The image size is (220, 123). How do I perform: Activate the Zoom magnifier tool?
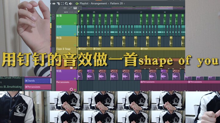click(x=66, y=4)
